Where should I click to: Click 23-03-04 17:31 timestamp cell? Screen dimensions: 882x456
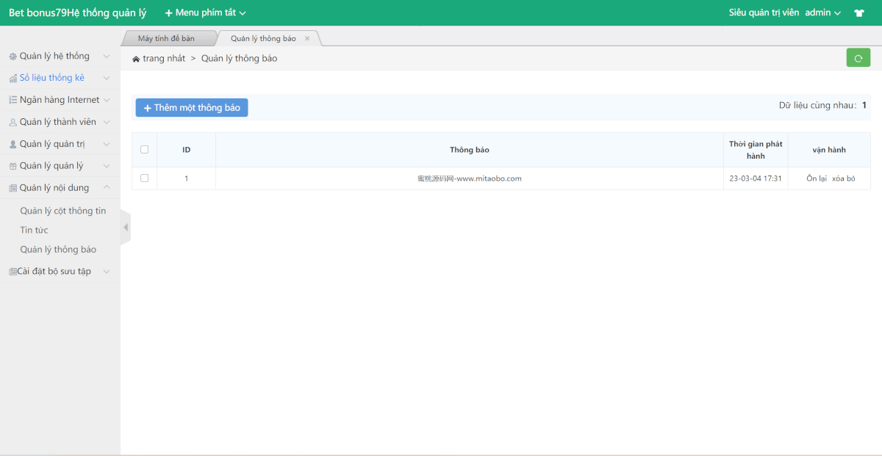coord(756,178)
